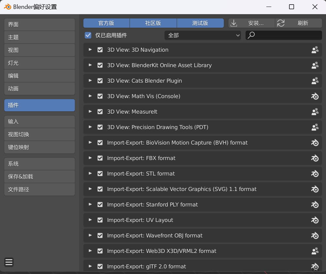The width and height of the screenshot is (326, 274).
Task: Open the 文件路径 section
Action: 40,189
